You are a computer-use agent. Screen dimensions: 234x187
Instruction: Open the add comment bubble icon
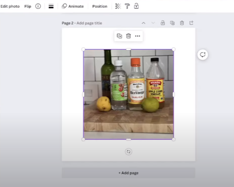point(203,54)
